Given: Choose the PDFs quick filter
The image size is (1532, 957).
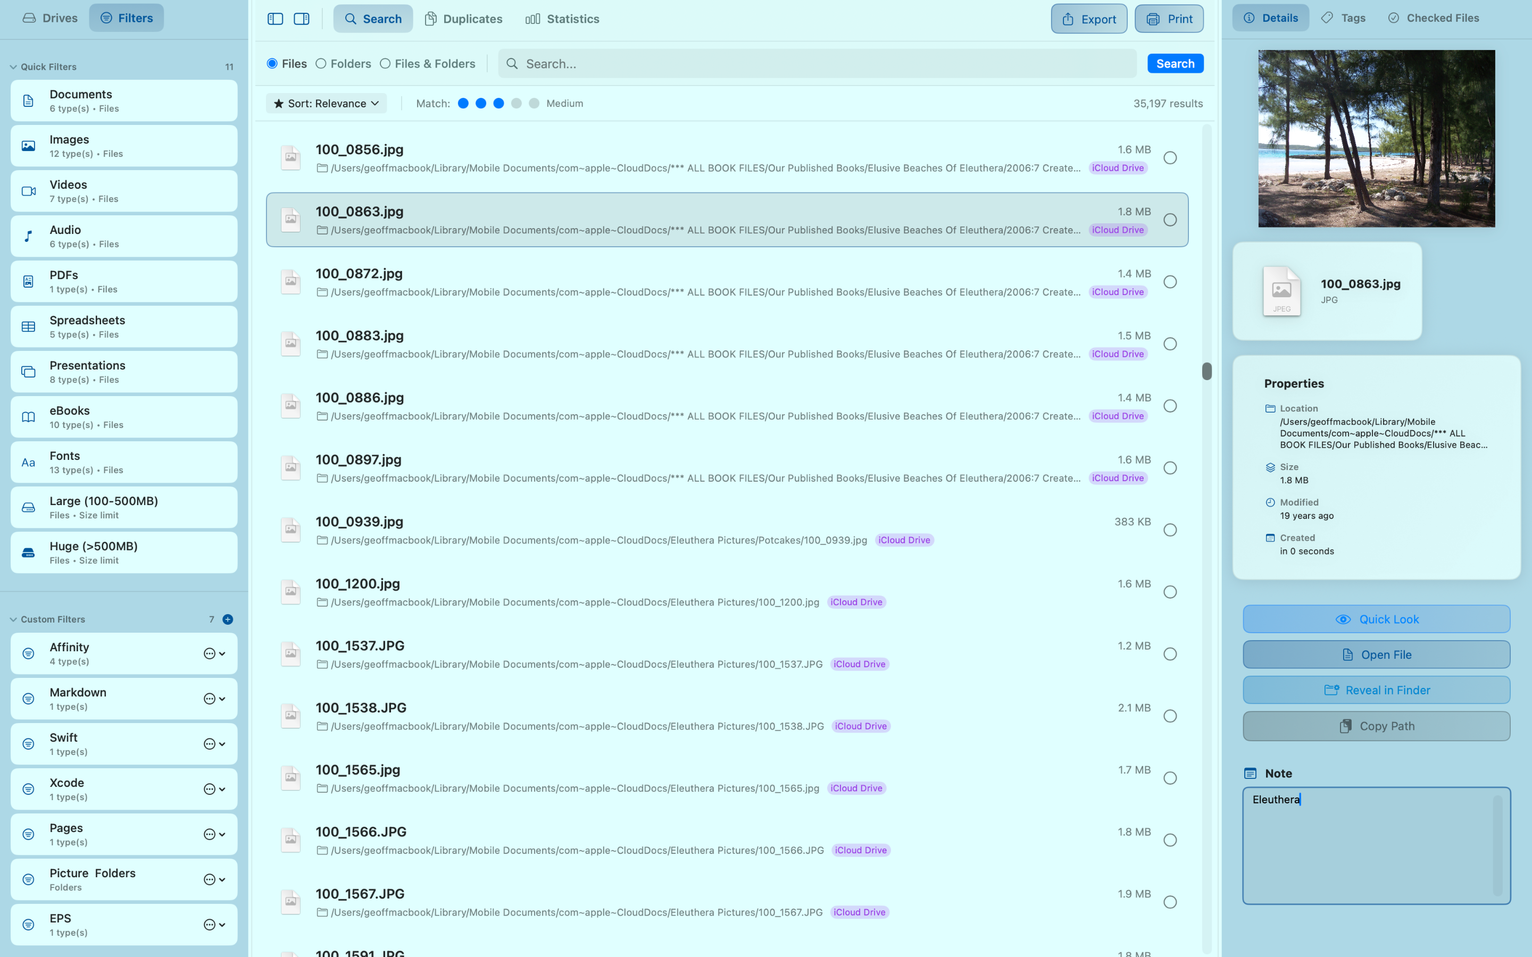Looking at the screenshot, I should [124, 282].
